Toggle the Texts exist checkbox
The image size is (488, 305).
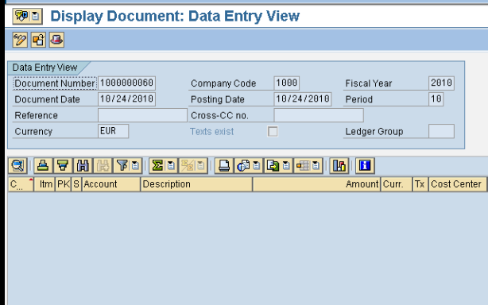point(273,131)
